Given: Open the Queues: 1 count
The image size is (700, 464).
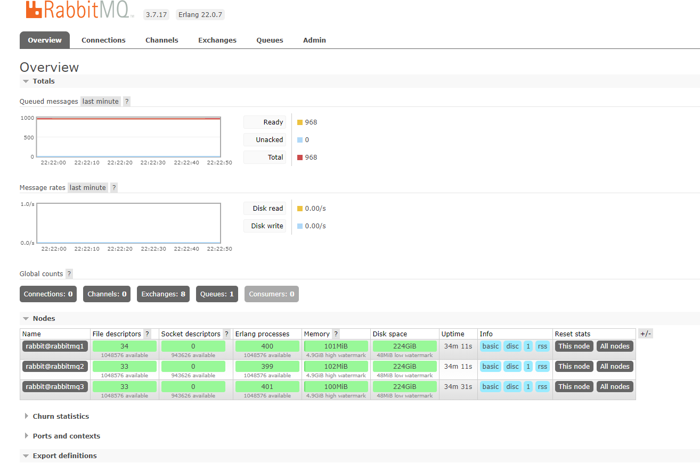Looking at the screenshot, I should 217,294.
